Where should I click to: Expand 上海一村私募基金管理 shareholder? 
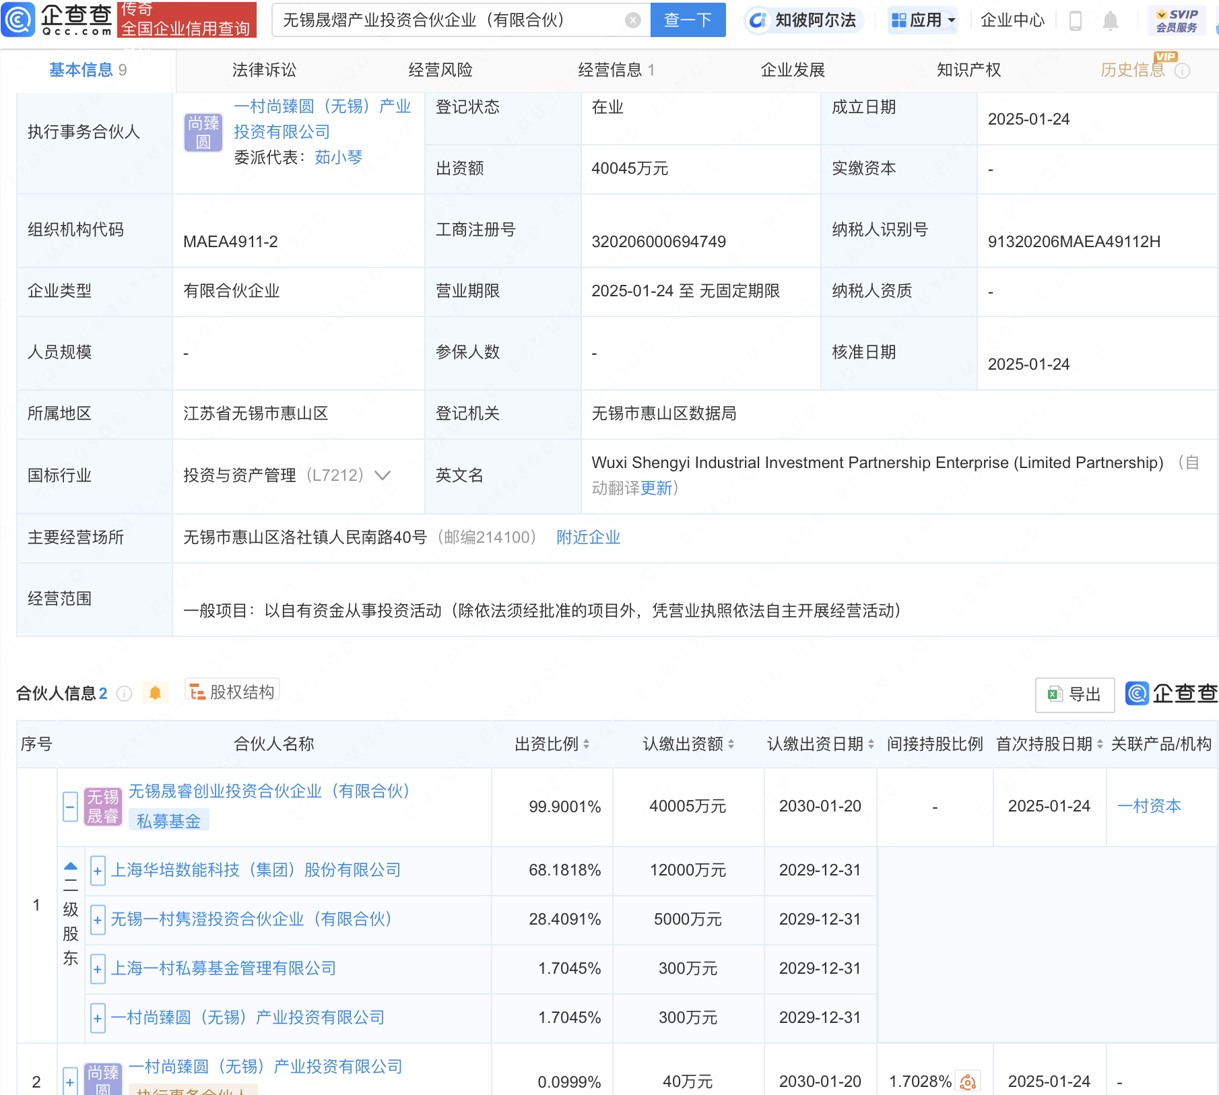[98, 969]
